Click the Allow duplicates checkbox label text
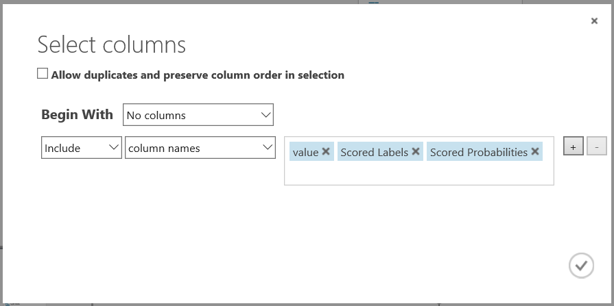Screen dimensions: 614x306 198,75
